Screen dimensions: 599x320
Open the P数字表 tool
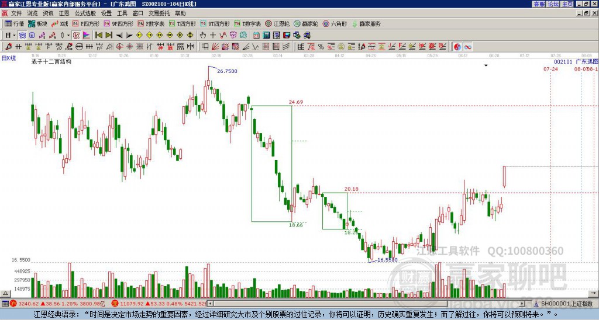coord(152,23)
